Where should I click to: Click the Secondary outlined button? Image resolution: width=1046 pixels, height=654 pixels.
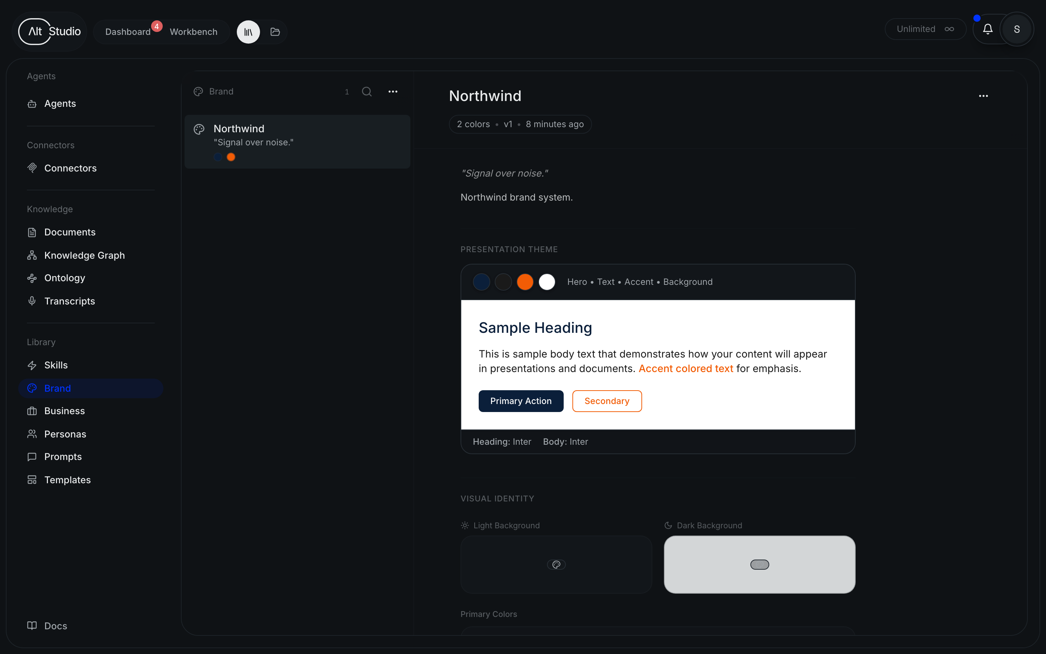pyautogui.click(x=607, y=401)
